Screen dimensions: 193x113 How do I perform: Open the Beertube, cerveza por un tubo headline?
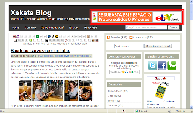(x=40, y=51)
